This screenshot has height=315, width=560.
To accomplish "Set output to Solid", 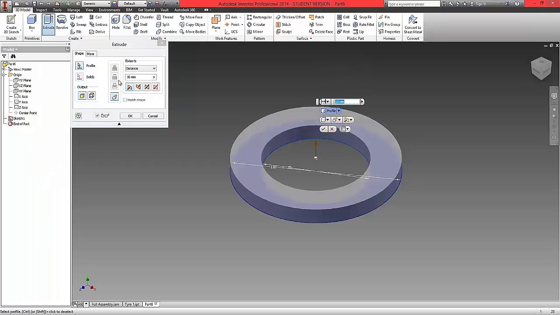I will tap(82, 96).
